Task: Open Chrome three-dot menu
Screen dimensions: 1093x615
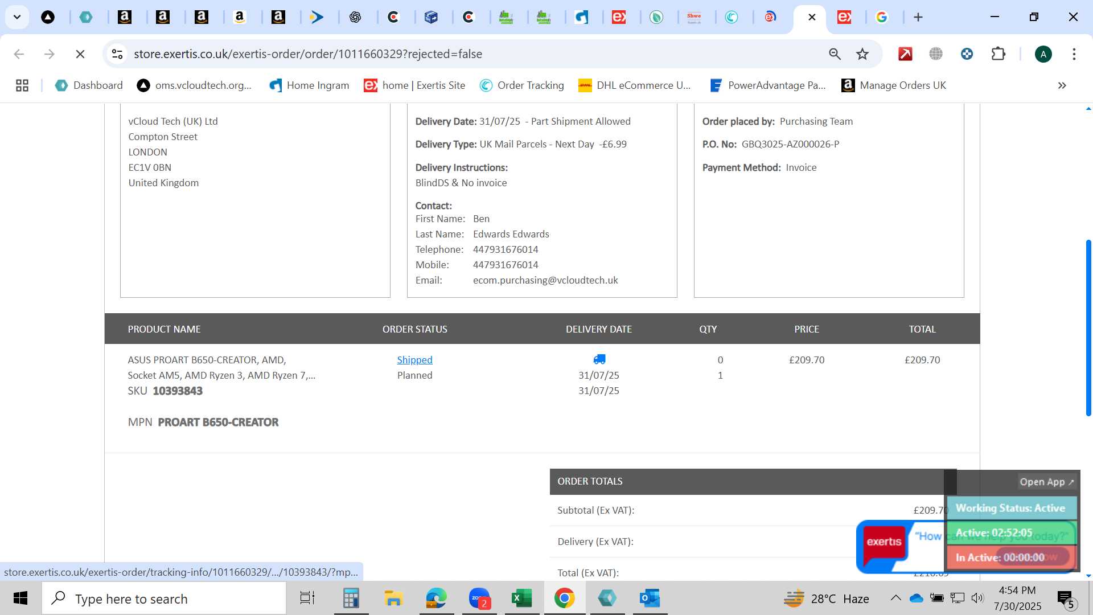Action: pyautogui.click(x=1074, y=54)
